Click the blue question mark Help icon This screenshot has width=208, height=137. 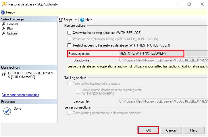click(x=82, y=20)
